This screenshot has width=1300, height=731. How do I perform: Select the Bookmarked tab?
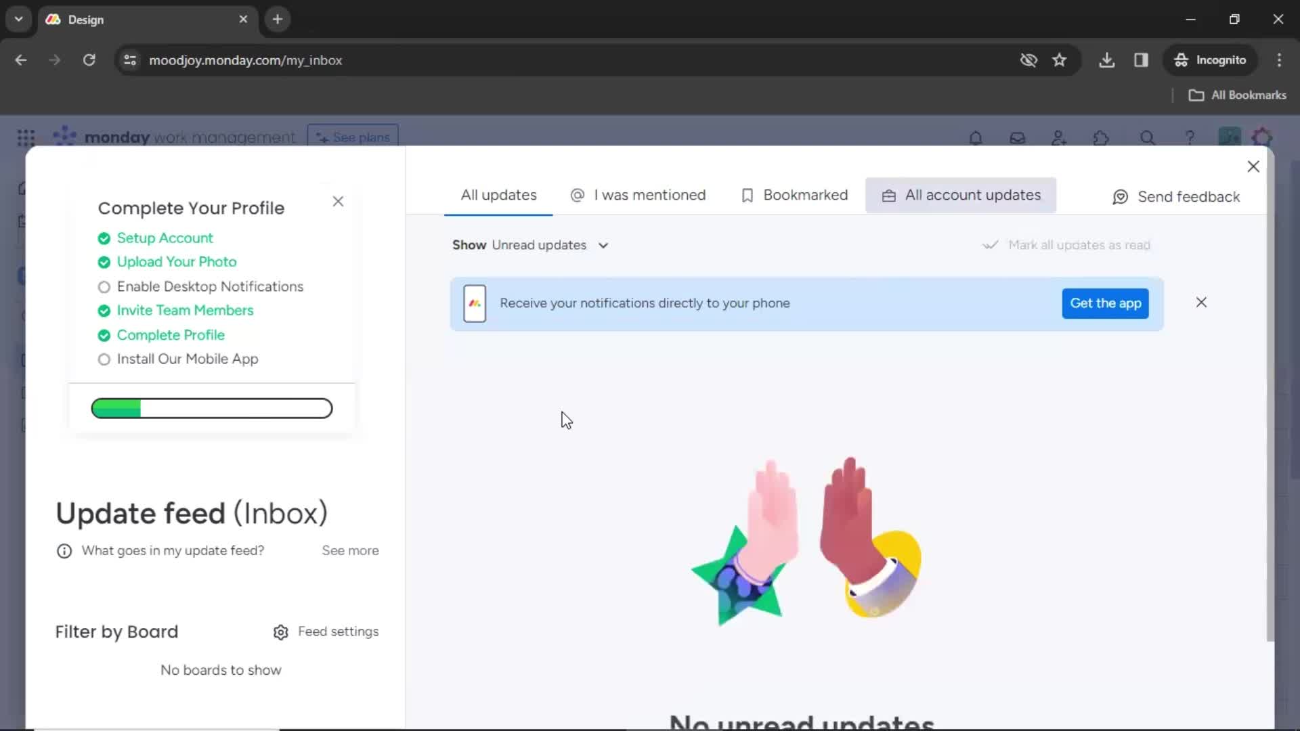point(796,194)
